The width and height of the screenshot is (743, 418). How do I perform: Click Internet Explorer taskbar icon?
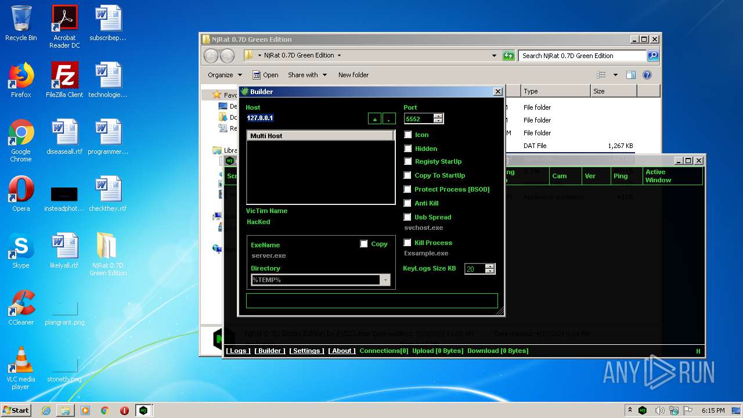(46, 410)
